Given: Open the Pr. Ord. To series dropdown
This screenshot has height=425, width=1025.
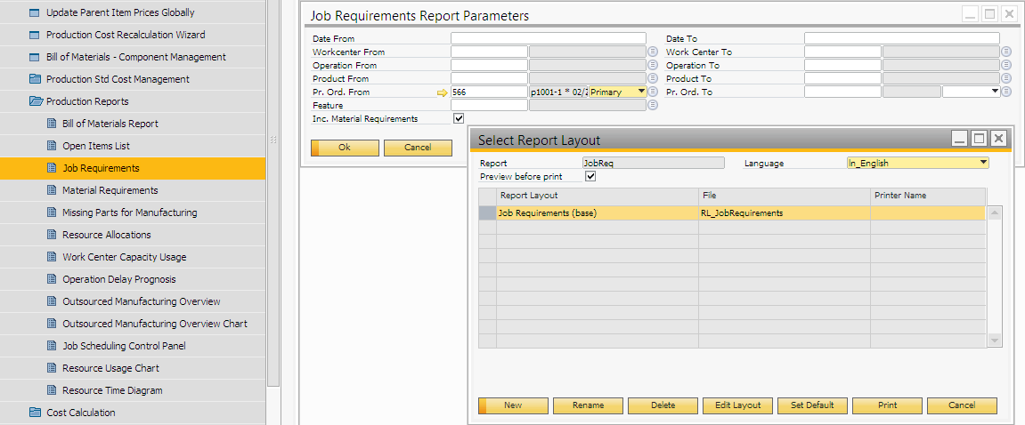Looking at the screenshot, I should (994, 92).
